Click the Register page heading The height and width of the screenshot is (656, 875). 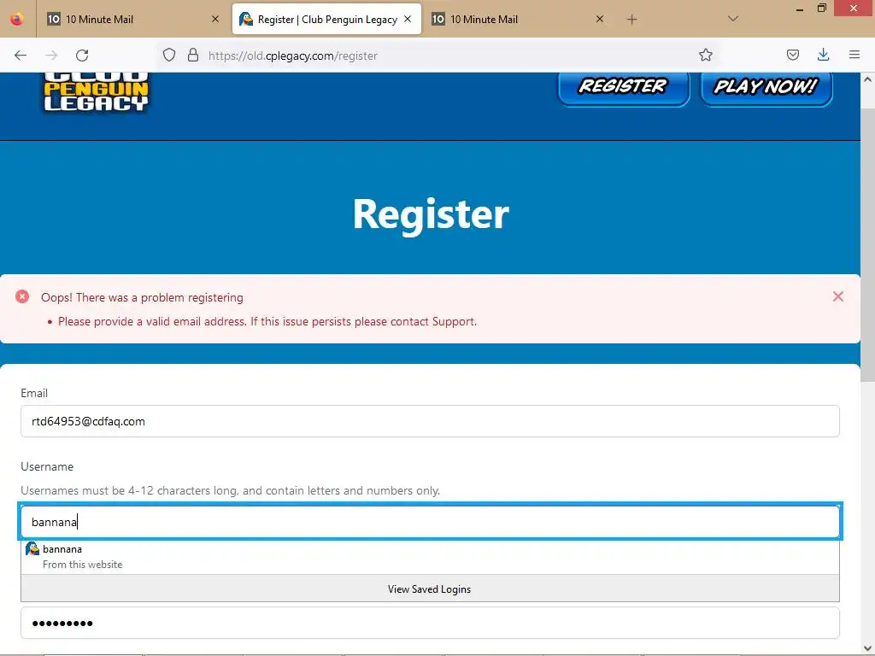tap(431, 214)
